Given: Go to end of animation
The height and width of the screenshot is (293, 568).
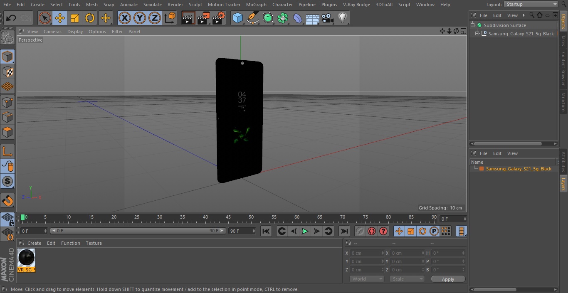Looking at the screenshot, I should click(x=344, y=231).
